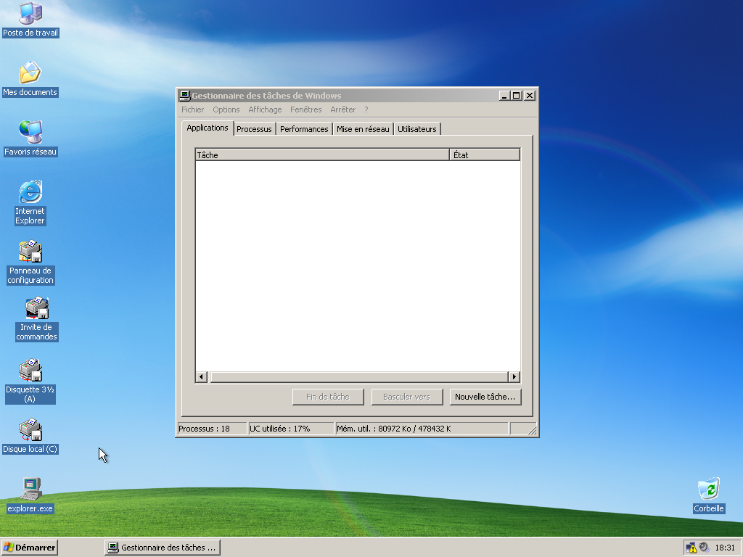
Task: Select the Disque local (C) icon
Action: pos(30,431)
